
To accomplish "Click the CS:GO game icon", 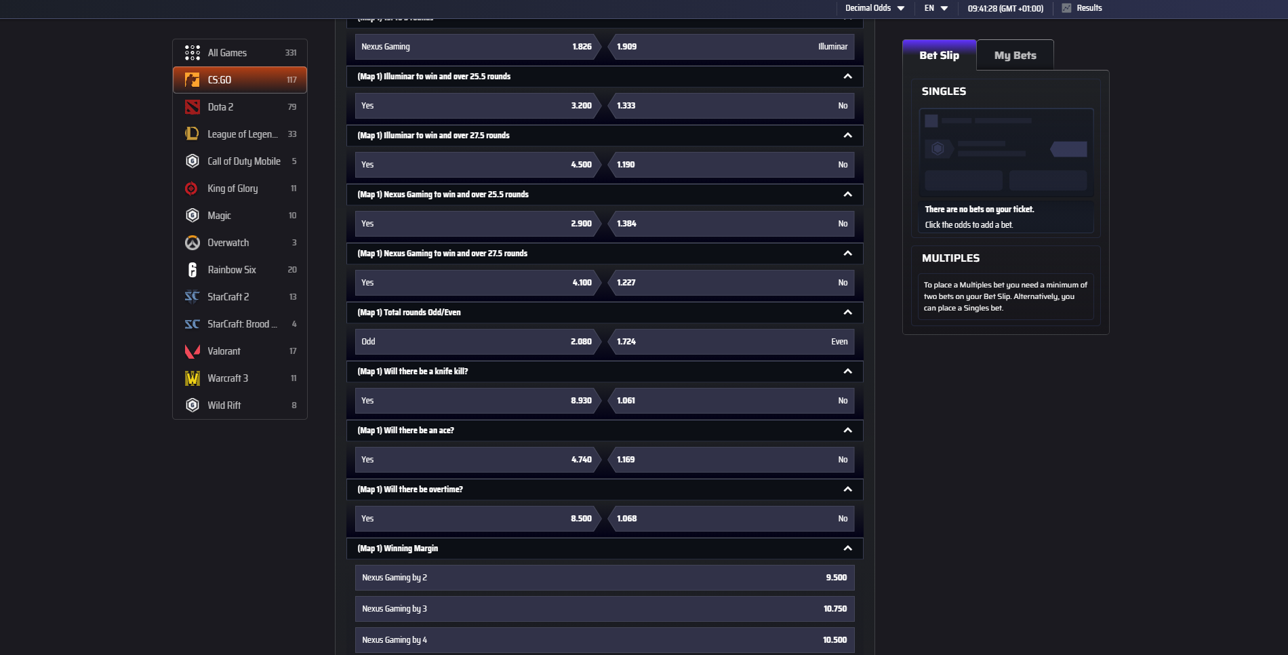I will (193, 80).
